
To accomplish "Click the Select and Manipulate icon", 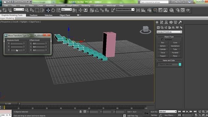I will tap(80, 10).
